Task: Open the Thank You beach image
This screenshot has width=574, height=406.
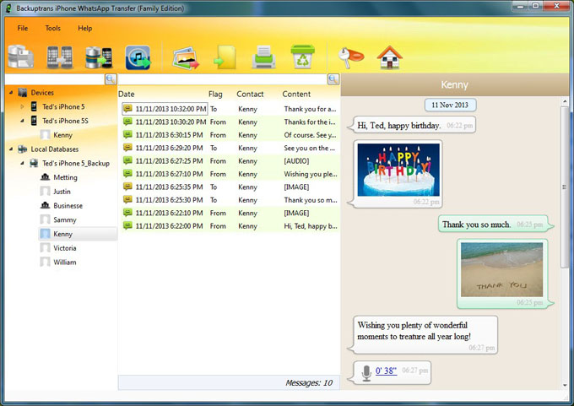Action: coord(501,269)
